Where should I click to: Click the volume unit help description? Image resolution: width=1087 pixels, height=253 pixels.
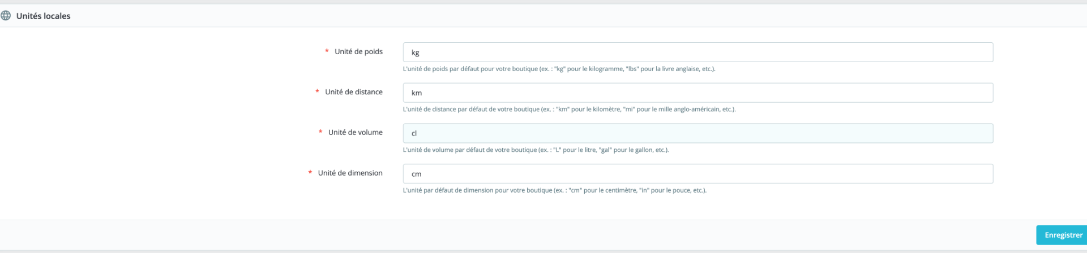(536, 150)
